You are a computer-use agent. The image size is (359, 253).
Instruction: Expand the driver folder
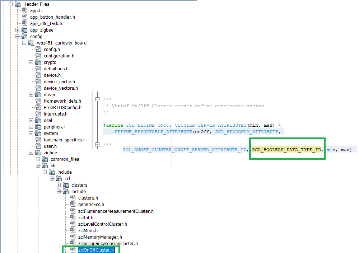[x=31, y=95]
